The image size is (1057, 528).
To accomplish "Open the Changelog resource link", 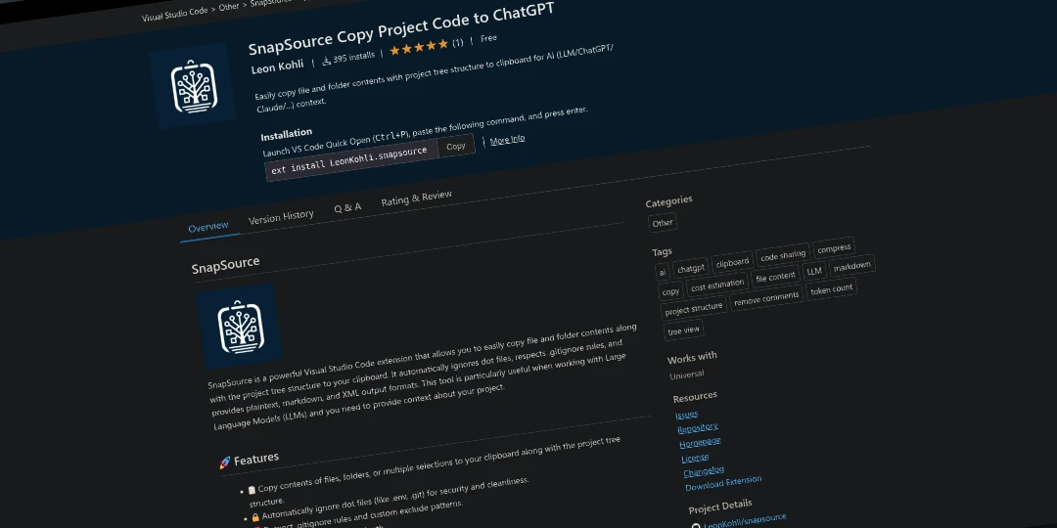I will click(704, 471).
